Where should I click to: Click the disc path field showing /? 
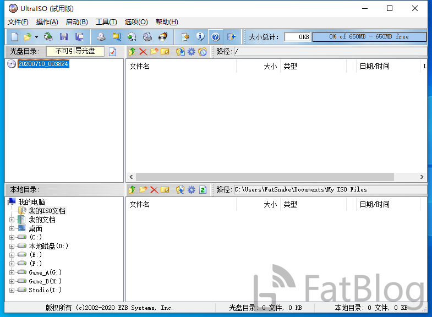[x=330, y=52]
